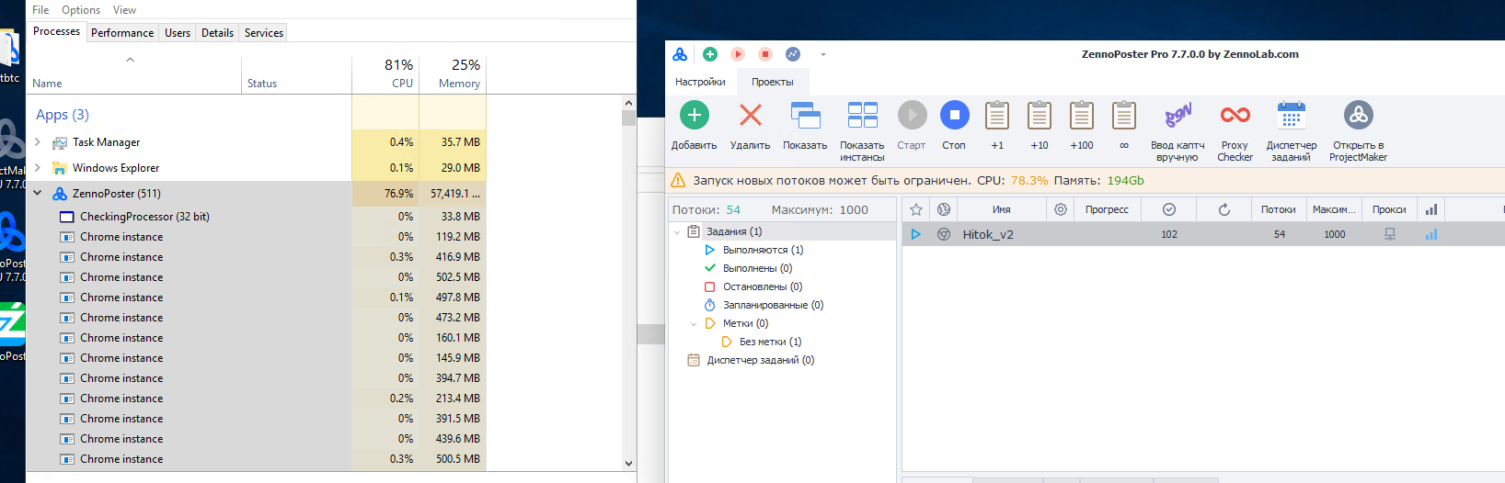Viewport: 1505px width, 483px height.
Task: Open quick-access toolbar dropdown arrow
Action: pos(823,54)
